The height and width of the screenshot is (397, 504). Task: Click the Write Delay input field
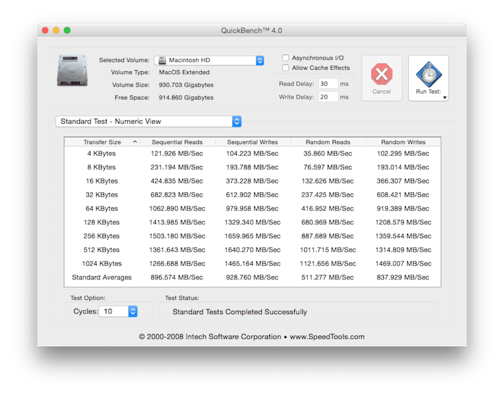[x=328, y=97]
